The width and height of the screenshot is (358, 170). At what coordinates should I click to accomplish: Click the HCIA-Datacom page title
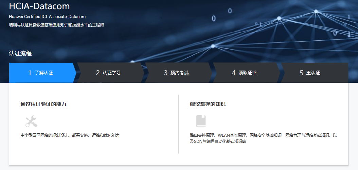[x=39, y=6]
